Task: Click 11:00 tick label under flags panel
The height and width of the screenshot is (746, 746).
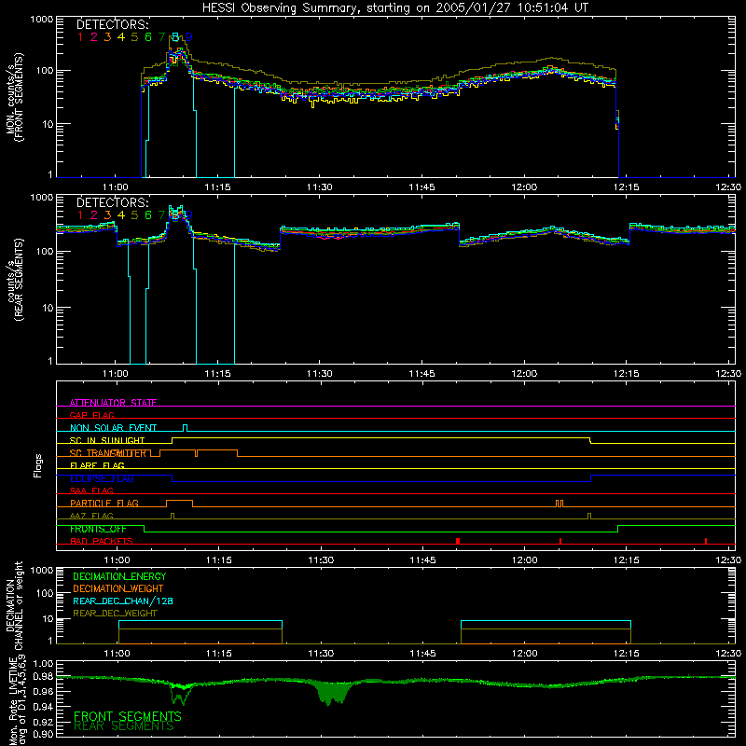Action: (x=117, y=560)
